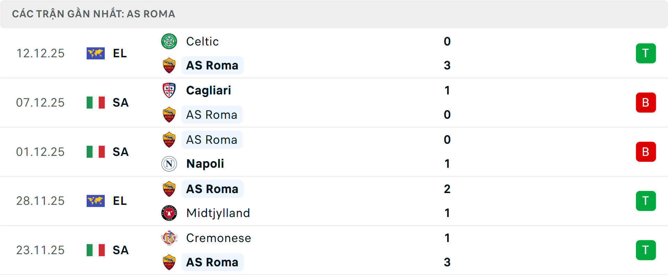Click the Cagliari club badge
Viewport: 668px width, 275px height.
[169, 90]
